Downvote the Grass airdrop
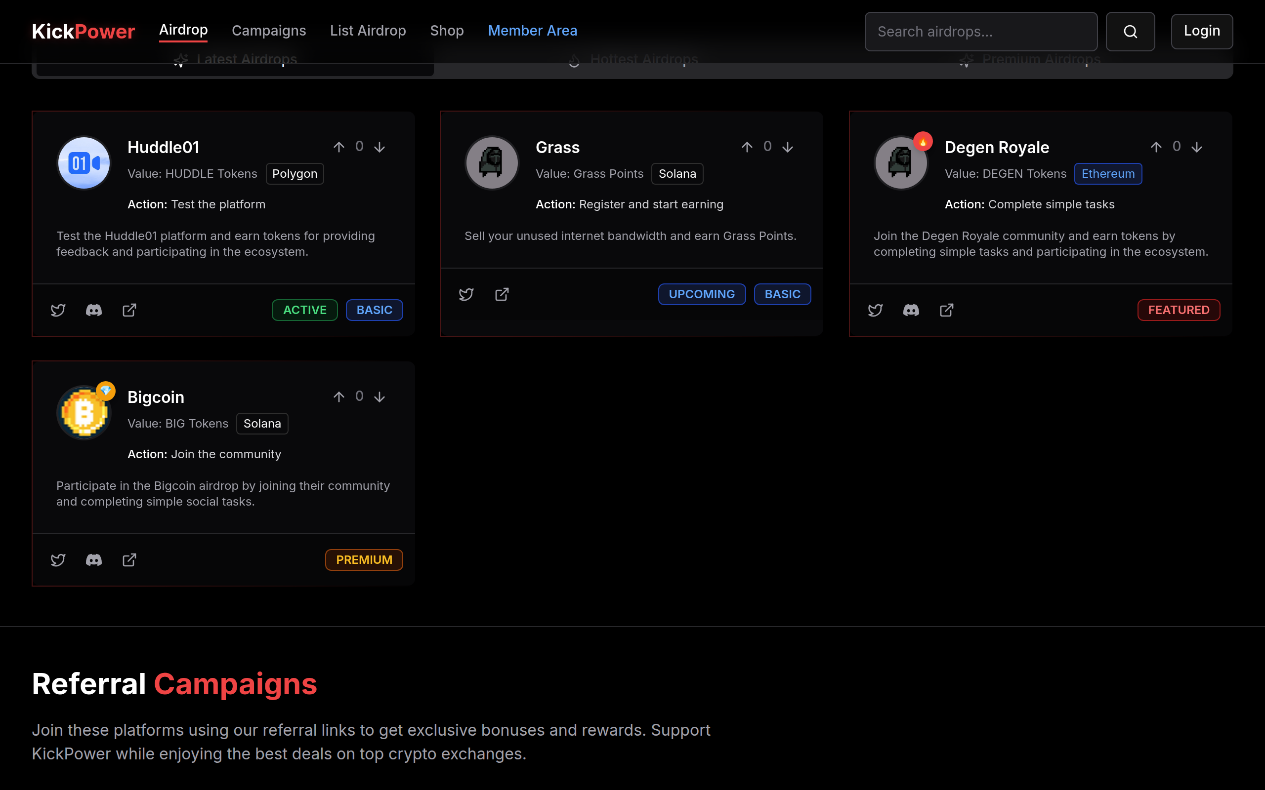 (788, 147)
